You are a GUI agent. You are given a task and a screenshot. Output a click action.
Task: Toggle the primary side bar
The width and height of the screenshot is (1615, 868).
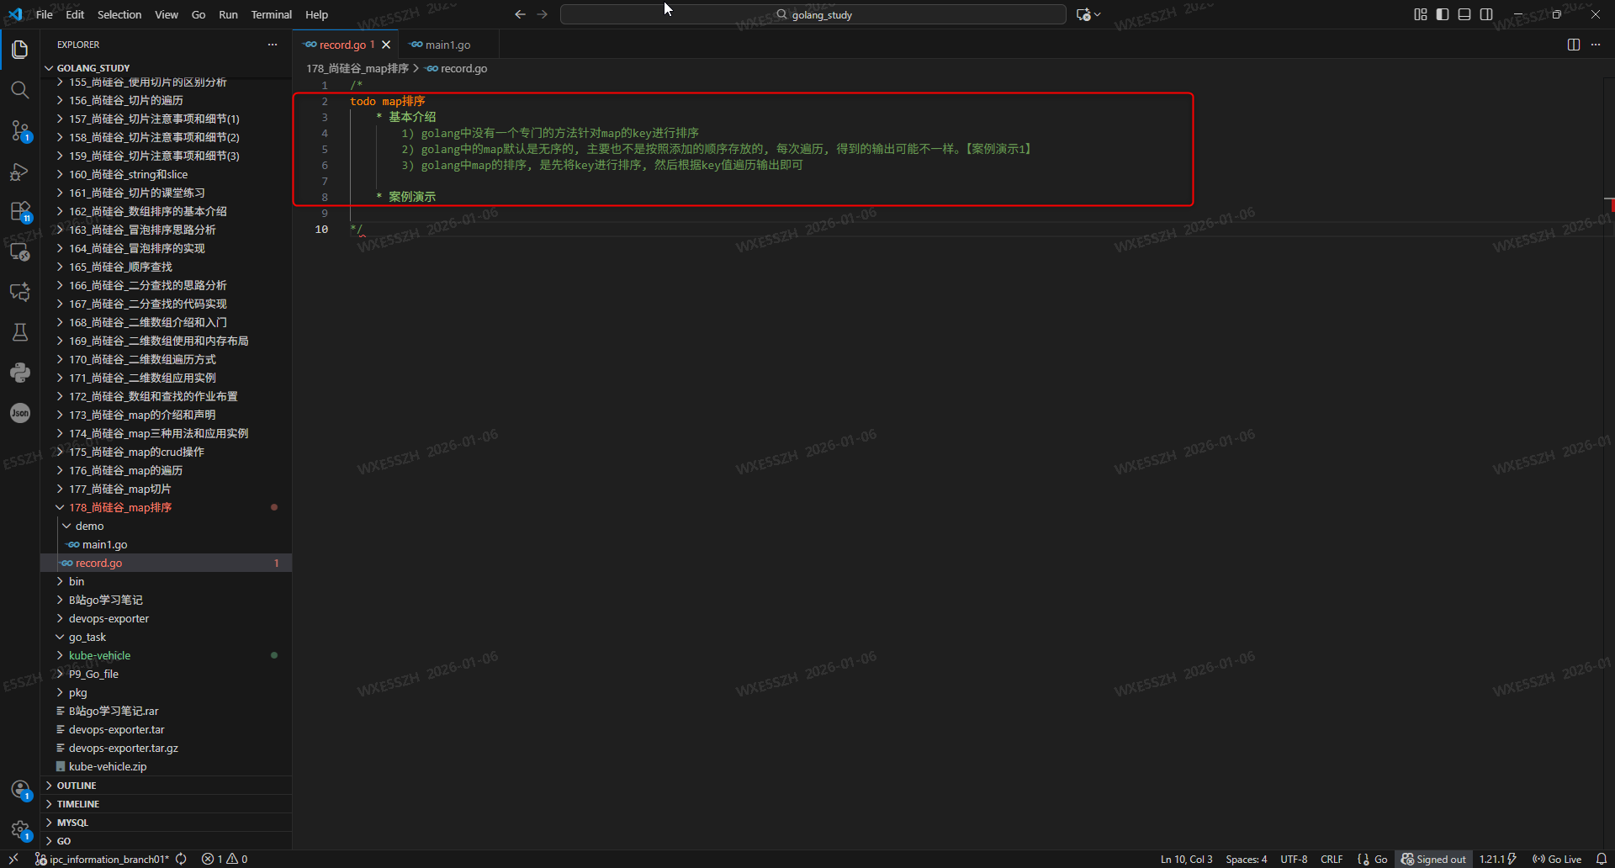point(1443,14)
